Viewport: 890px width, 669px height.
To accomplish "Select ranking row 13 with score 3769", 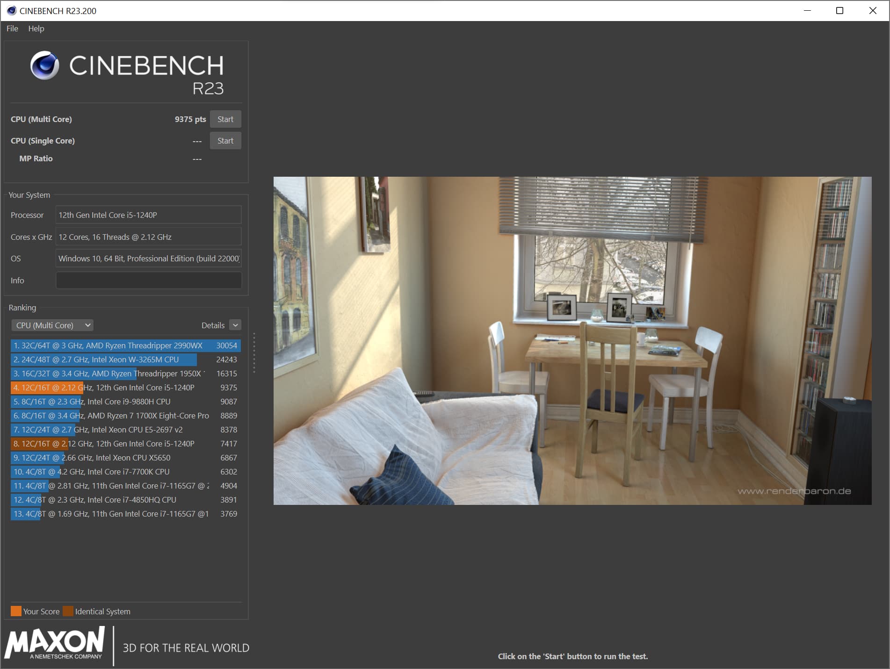I will 126,514.
